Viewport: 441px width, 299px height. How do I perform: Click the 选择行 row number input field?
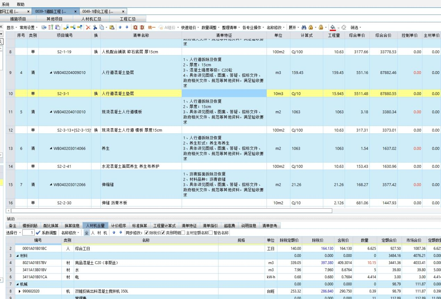tap(28, 233)
